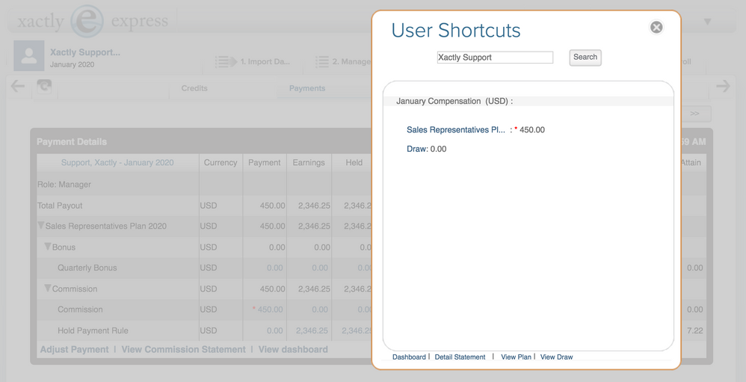
Task: Open the View Plan link
Action: 516,357
